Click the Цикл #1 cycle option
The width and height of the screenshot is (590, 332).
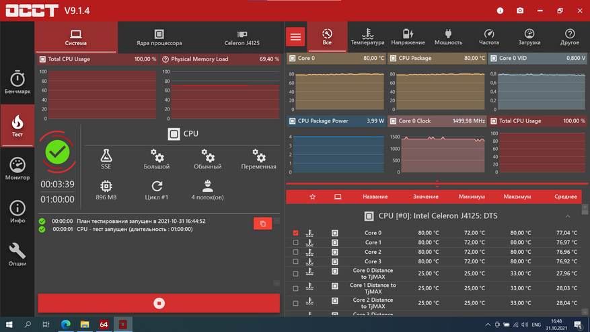click(x=157, y=190)
